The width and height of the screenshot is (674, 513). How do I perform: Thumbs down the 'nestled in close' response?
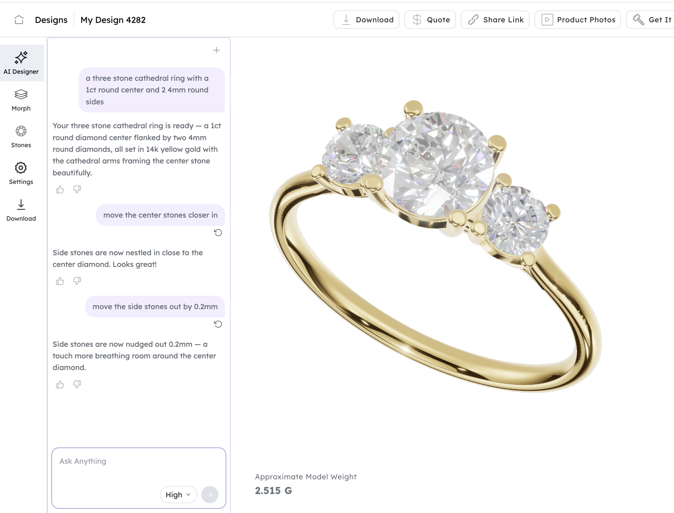coord(77,281)
